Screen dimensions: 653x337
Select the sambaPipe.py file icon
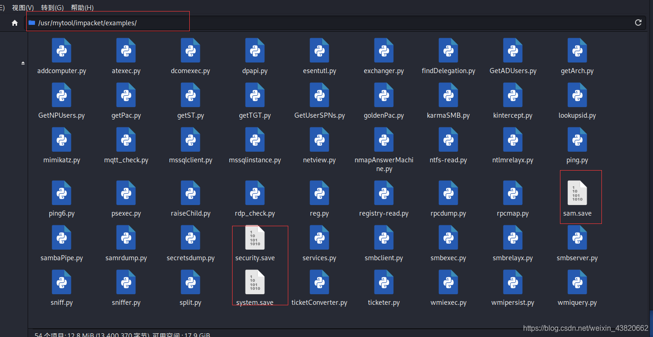click(x=62, y=238)
